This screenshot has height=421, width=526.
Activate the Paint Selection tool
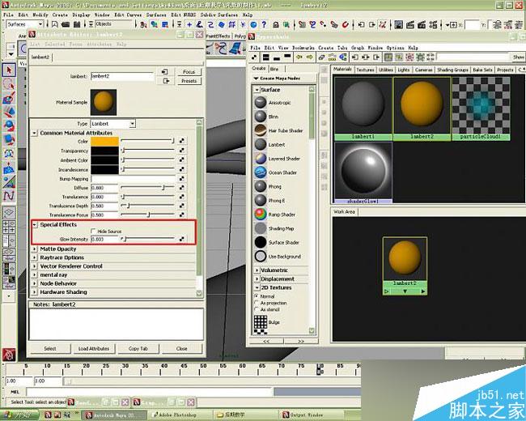(9, 98)
